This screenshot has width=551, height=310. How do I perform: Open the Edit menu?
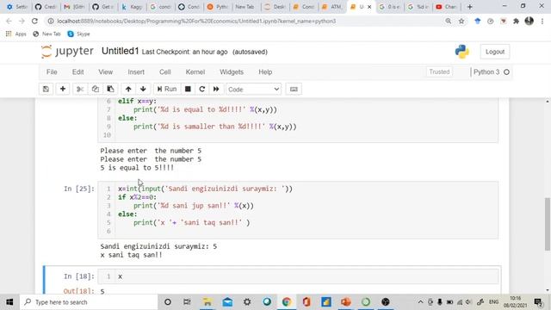coord(78,72)
